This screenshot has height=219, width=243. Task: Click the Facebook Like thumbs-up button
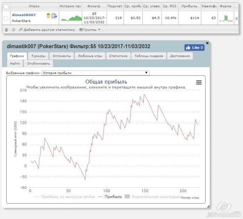pos(194,47)
